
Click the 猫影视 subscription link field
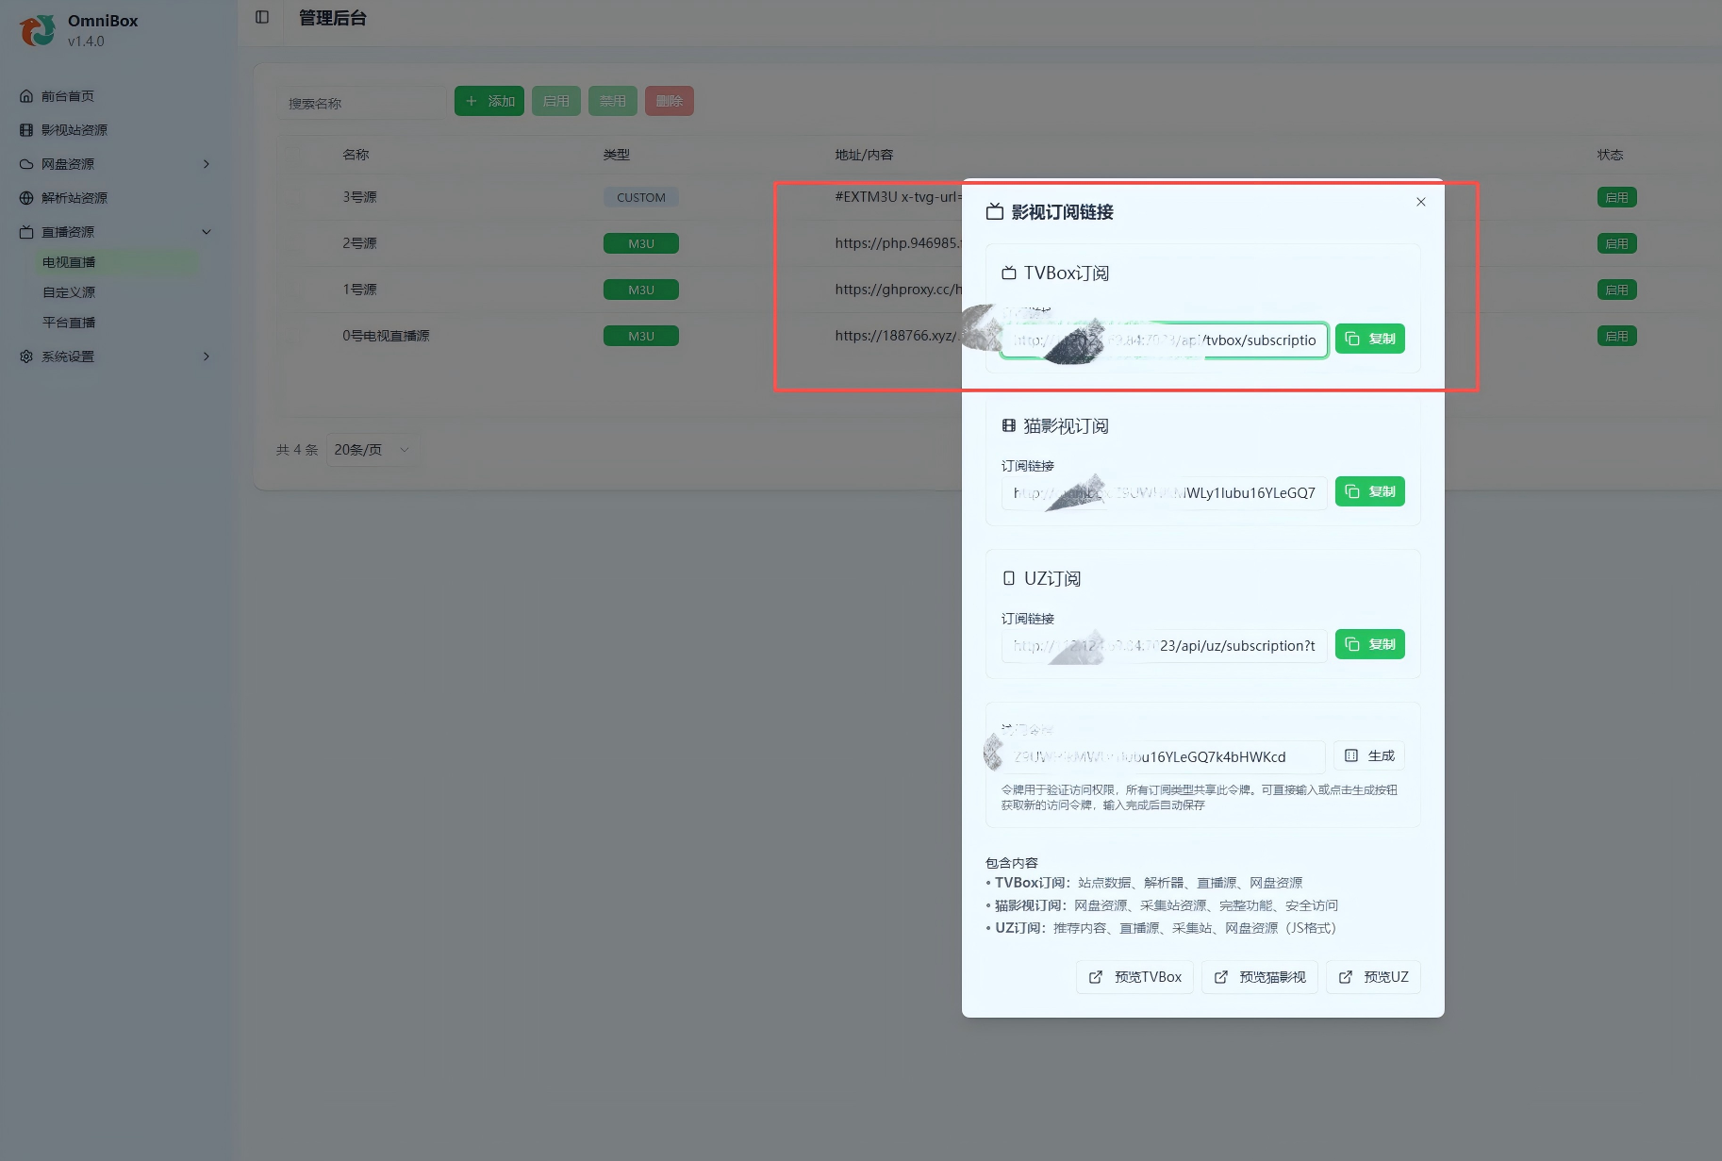click(x=1165, y=492)
